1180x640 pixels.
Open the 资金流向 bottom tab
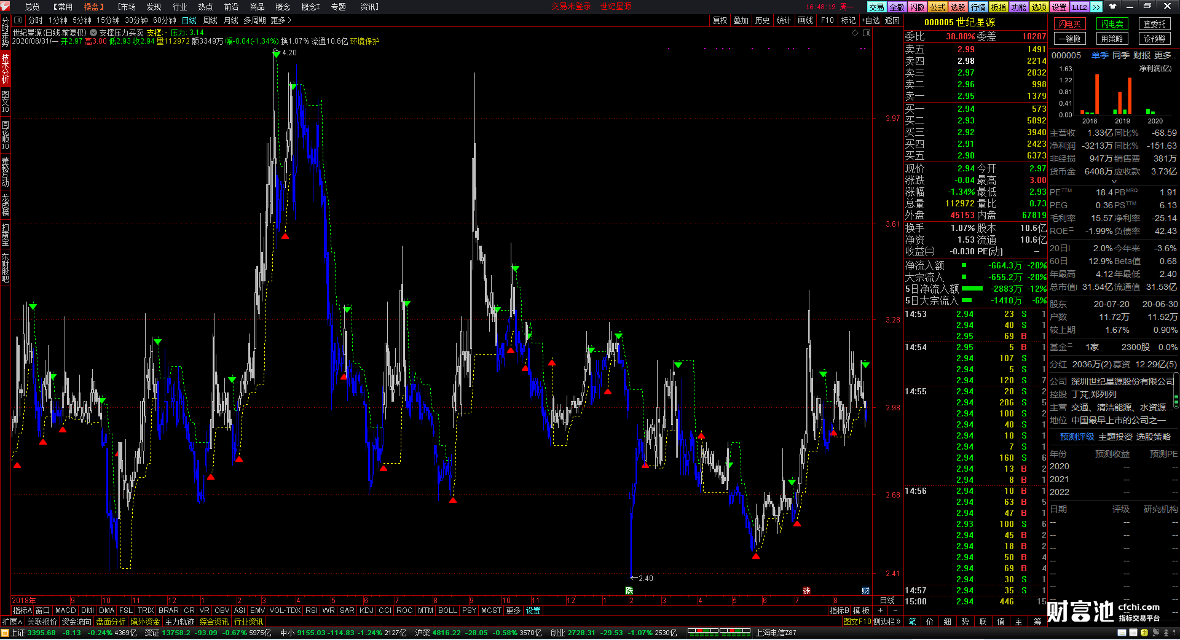tap(76, 622)
